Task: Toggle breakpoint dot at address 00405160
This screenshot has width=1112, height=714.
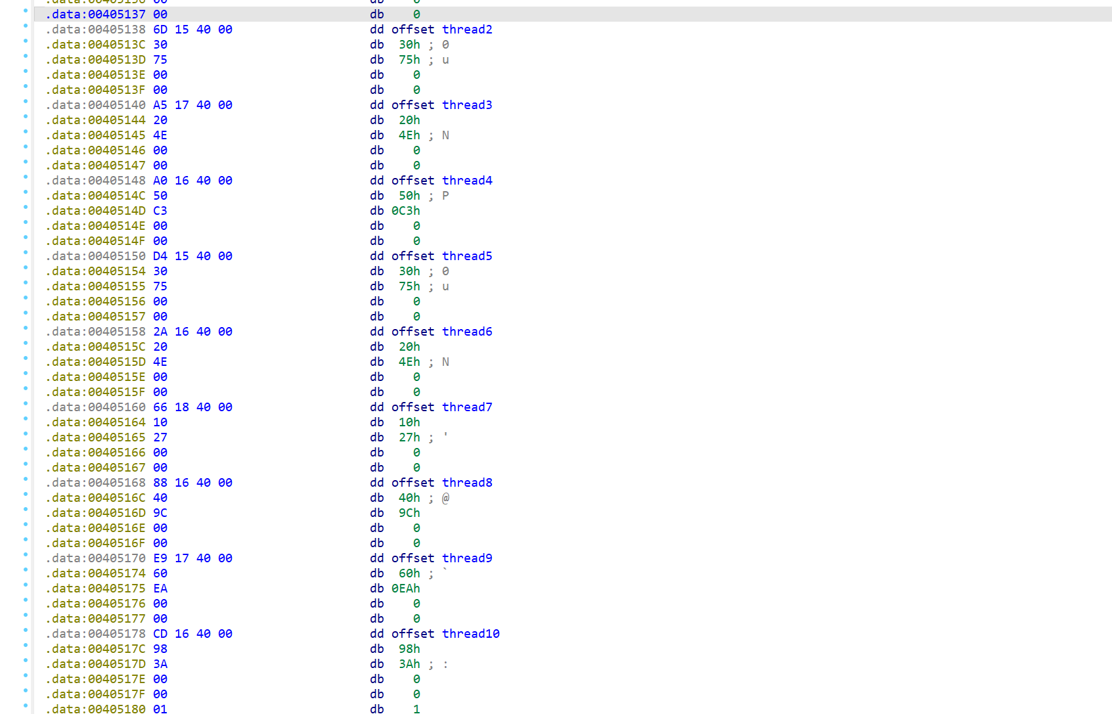Action: tap(26, 404)
